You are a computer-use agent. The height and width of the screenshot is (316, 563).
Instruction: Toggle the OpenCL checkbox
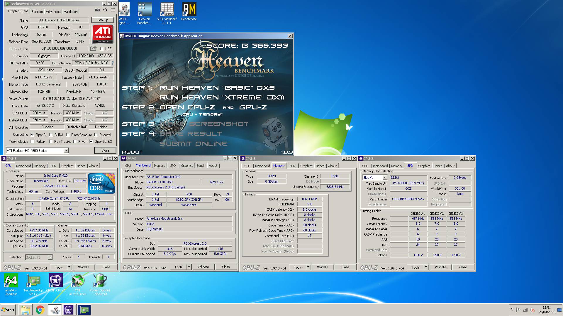coord(32,135)
